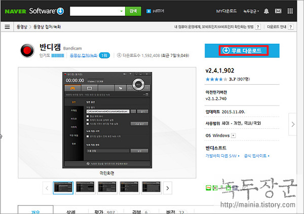Expand the OS Windows dropdown
The height and width of the screenshot is (214, 304).
pyautogui.click(x=234, y=135)
